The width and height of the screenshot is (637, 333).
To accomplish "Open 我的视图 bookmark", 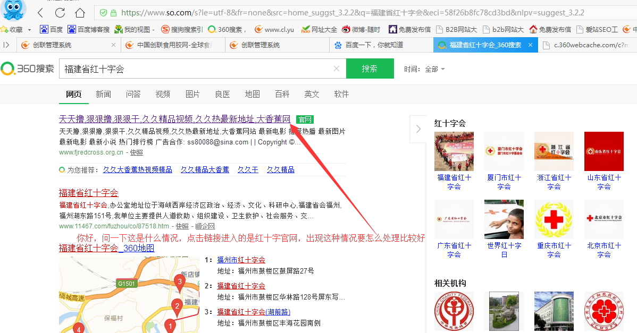I will [x=134, y=29].
